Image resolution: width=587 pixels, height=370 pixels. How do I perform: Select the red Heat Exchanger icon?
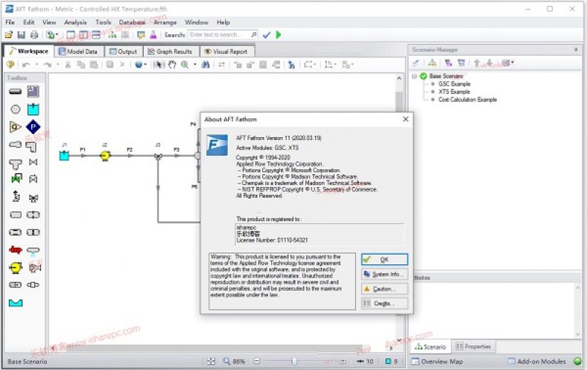click(x=16, y=250)
